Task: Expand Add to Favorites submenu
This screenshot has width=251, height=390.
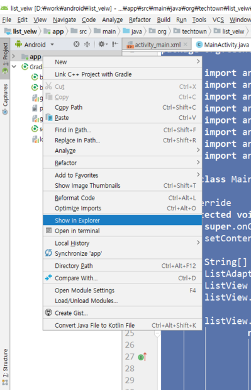Action: (x=122, y=175)
